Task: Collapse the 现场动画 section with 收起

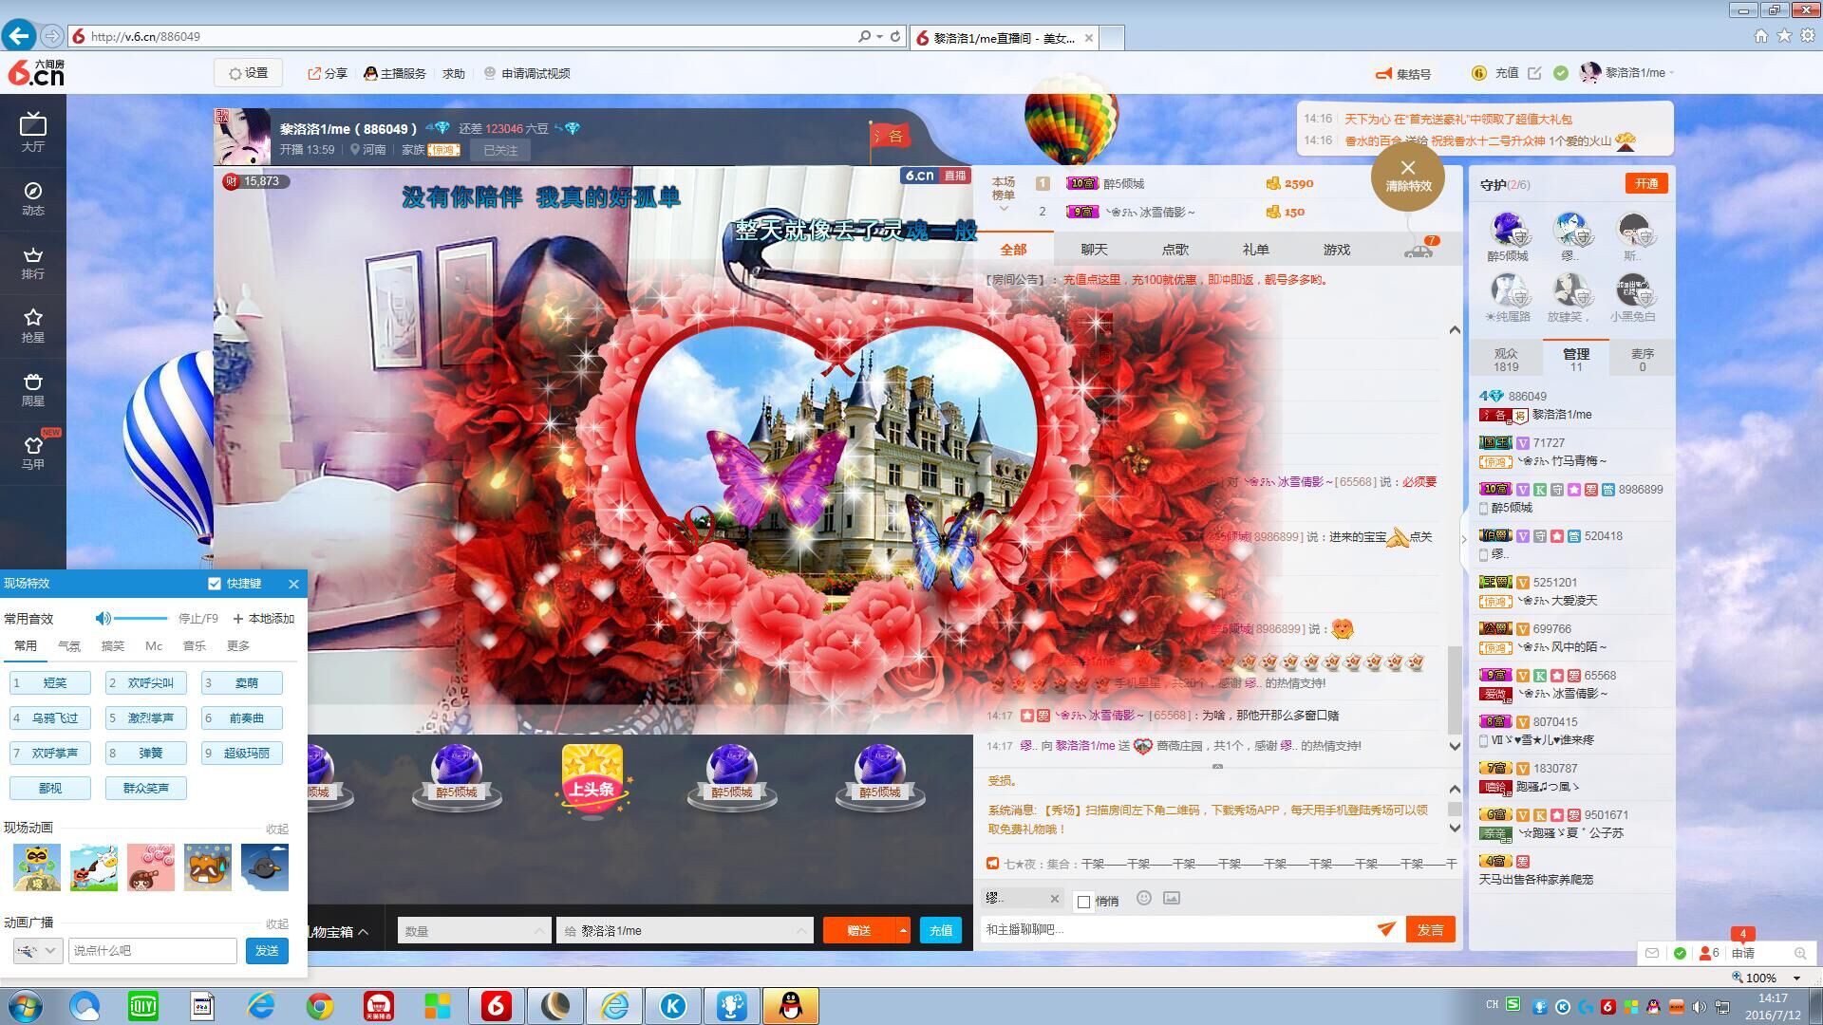Action: point(277,829)
